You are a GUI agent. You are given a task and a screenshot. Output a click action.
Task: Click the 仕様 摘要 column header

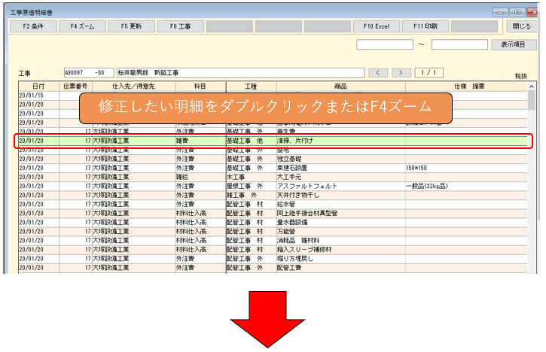coord(466,86)
